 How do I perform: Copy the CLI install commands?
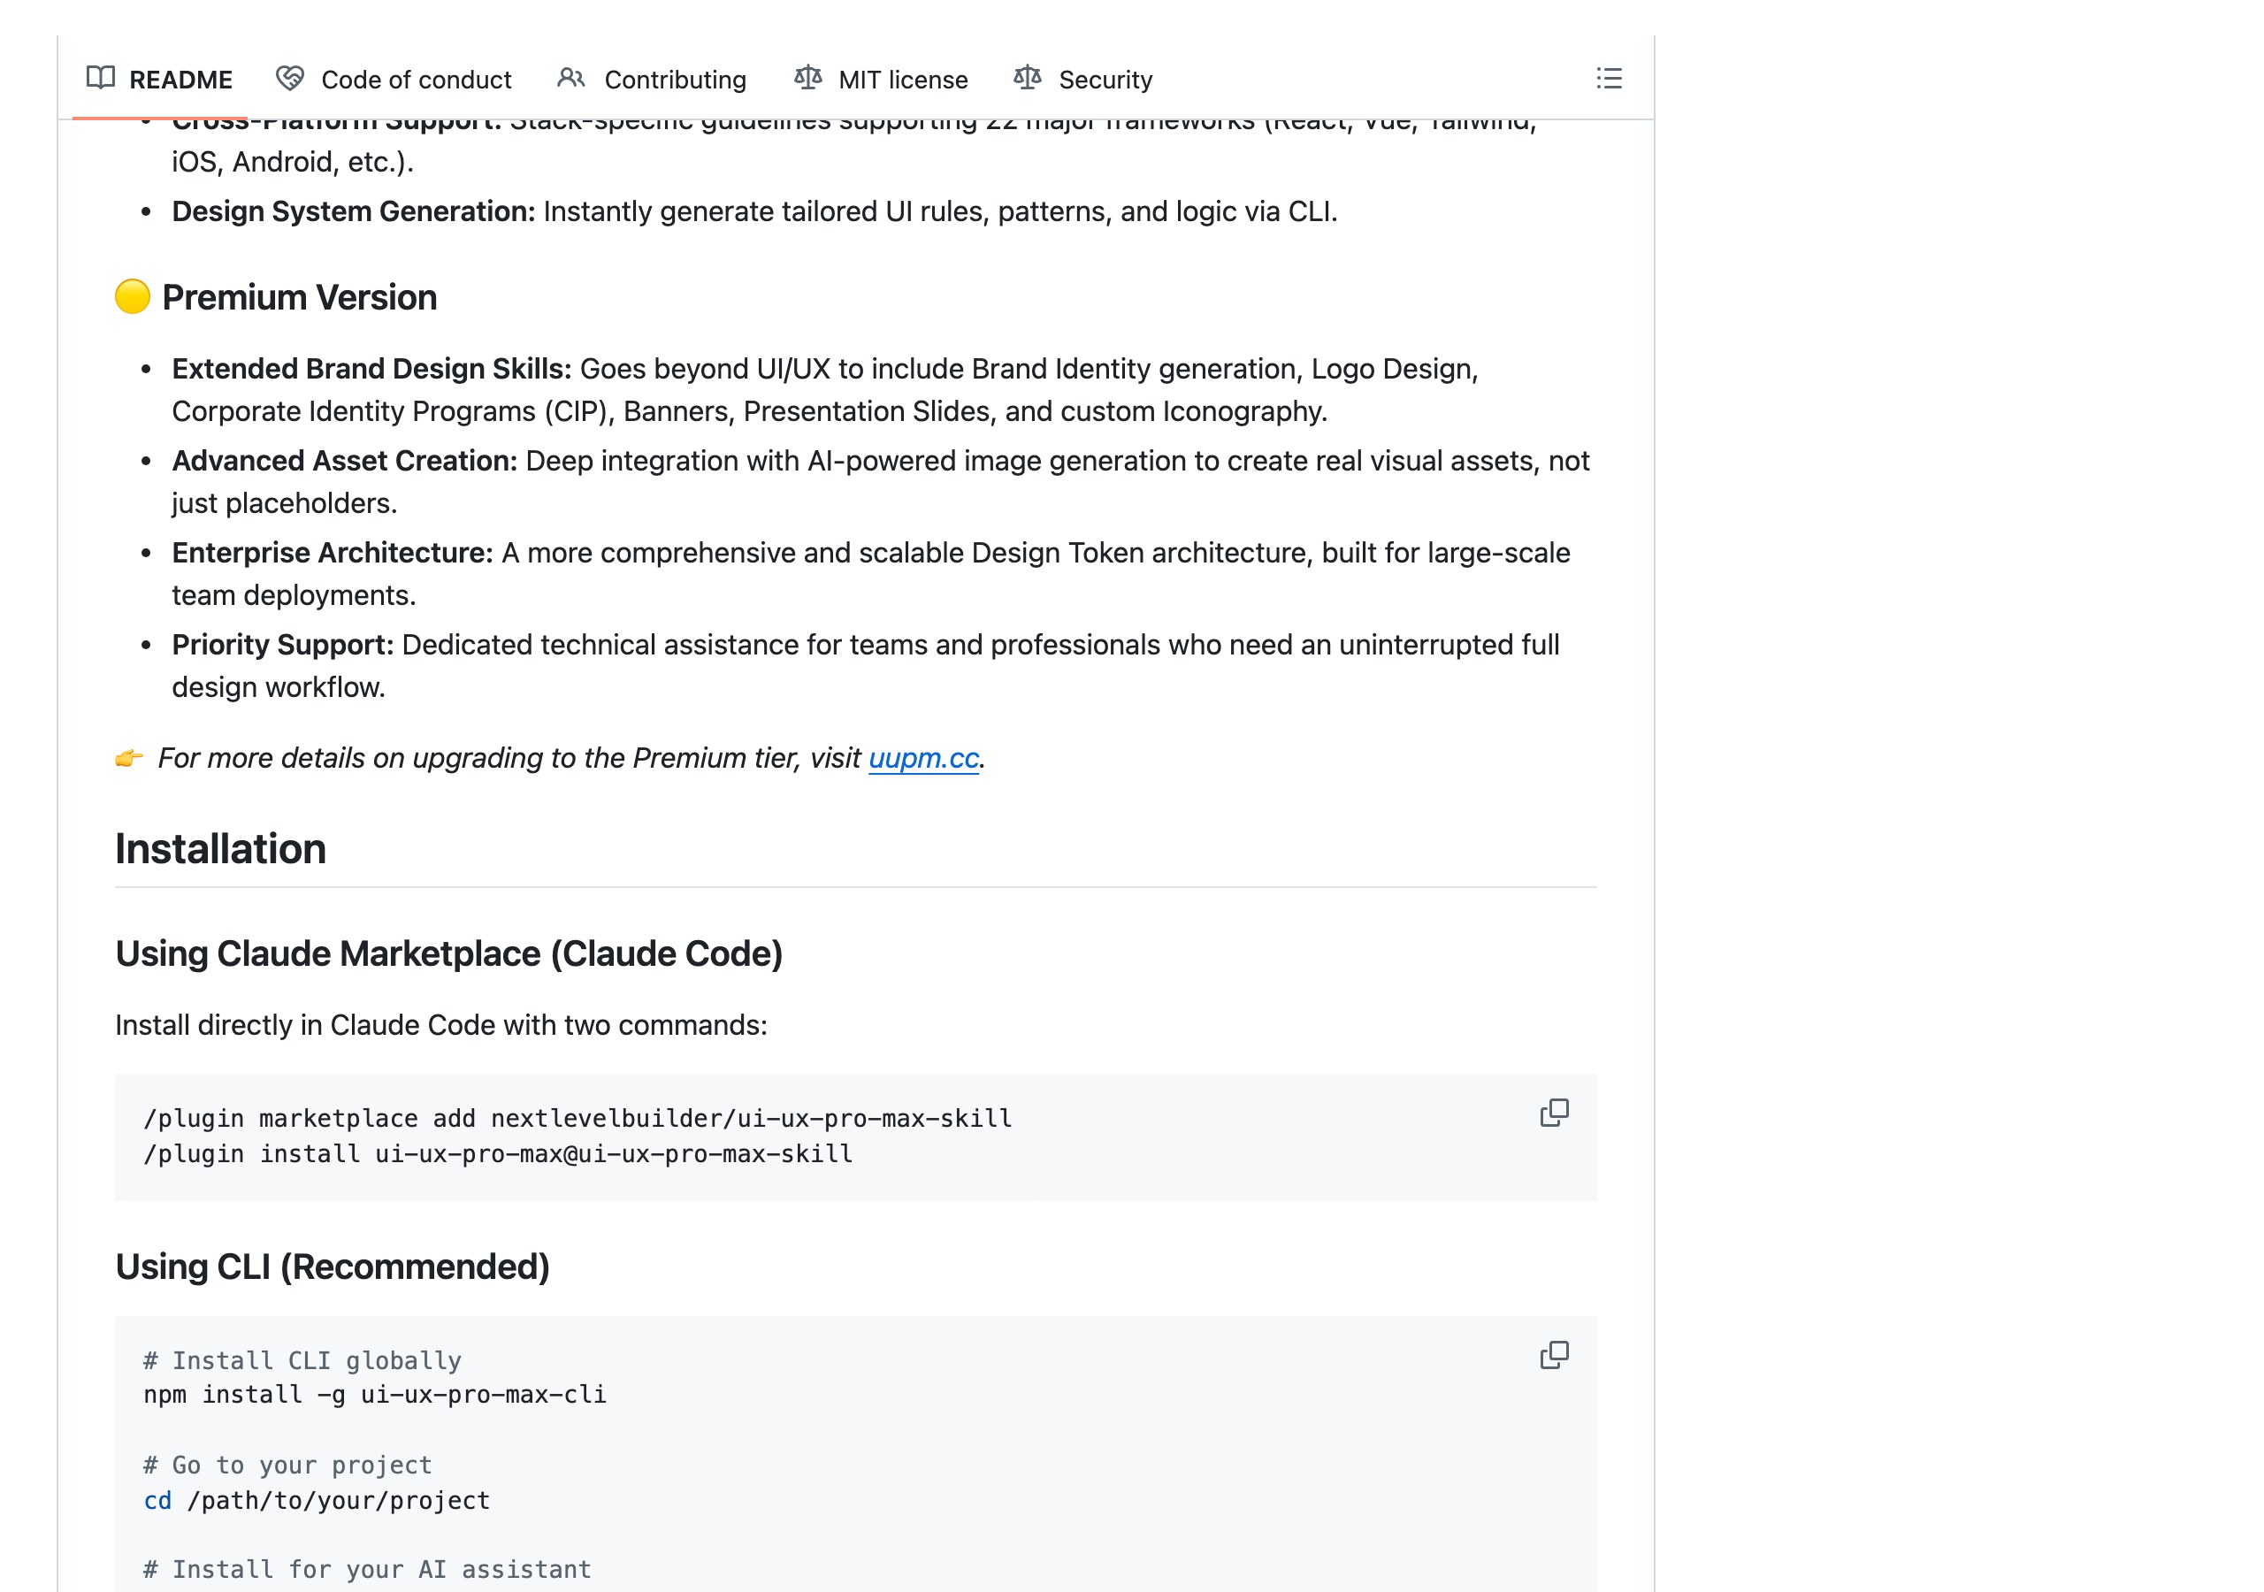click(1554, 1354)
